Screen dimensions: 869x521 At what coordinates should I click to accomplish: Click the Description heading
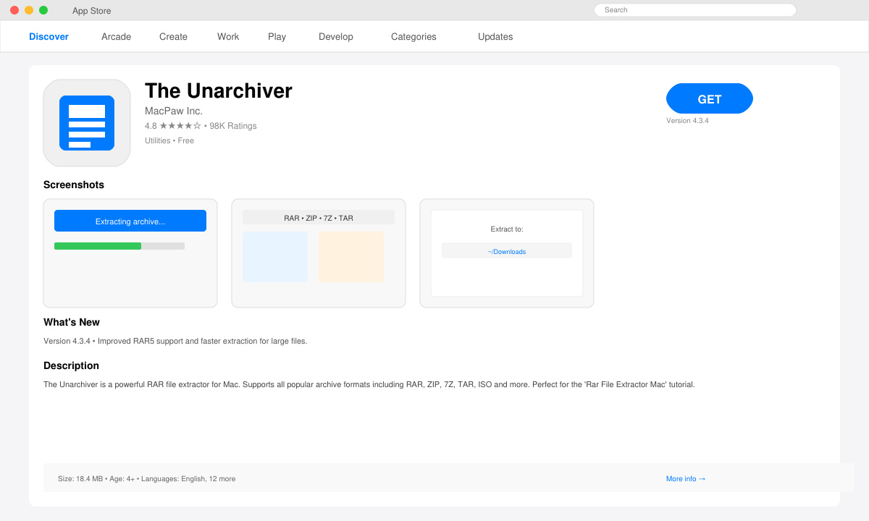click(x=71, y=365)
